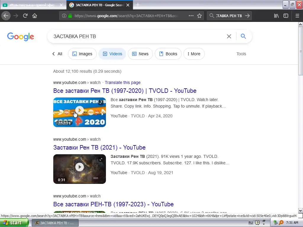
Task: Switch to Books results
Action: [x=168, y=54]
